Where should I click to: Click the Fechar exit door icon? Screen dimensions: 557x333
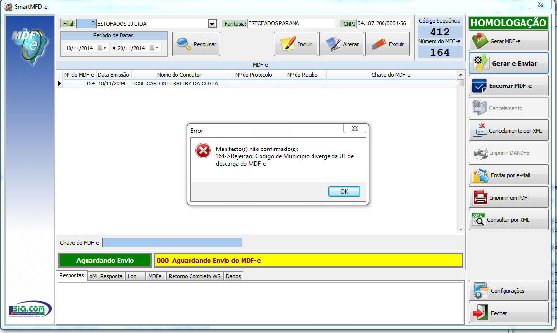(x=480, y=313)
